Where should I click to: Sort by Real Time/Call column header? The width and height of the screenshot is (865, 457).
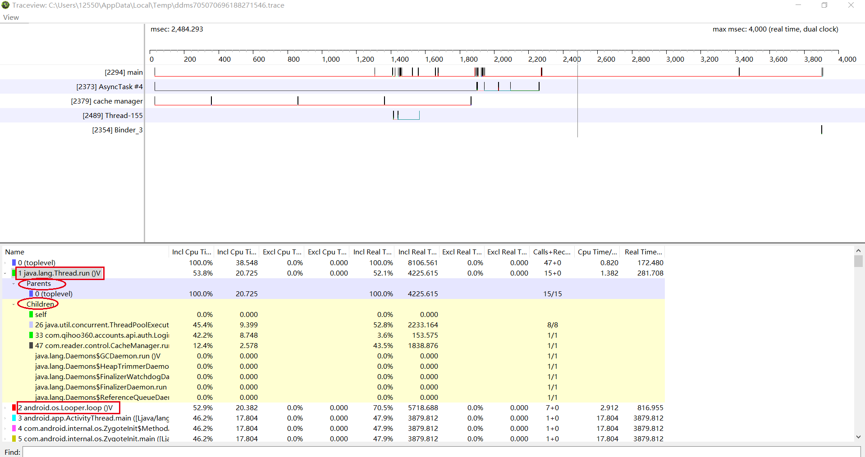pos(643,252)
